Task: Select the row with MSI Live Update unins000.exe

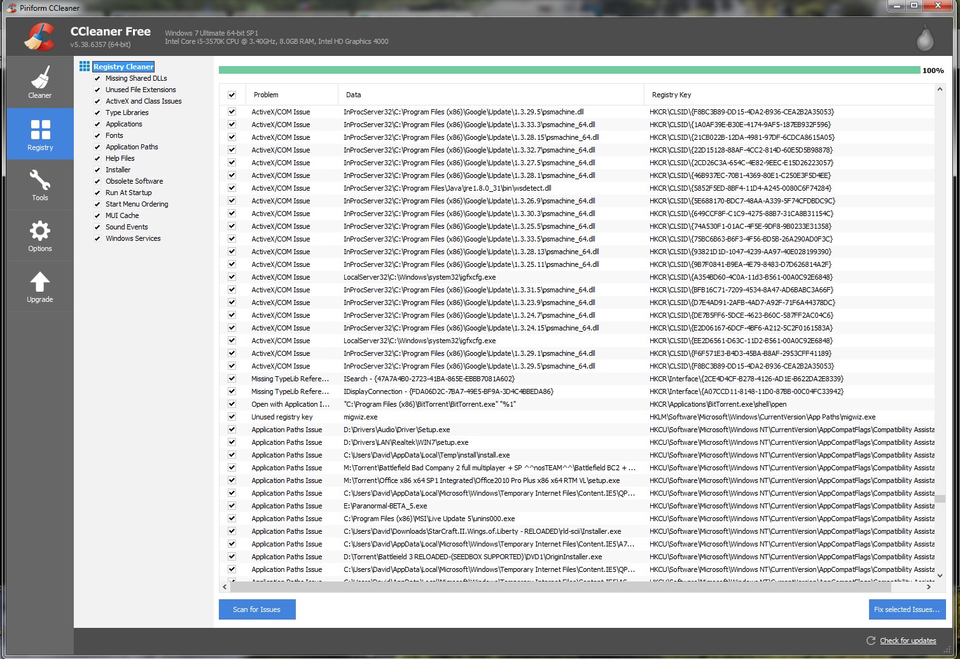Action: (578, 519)
